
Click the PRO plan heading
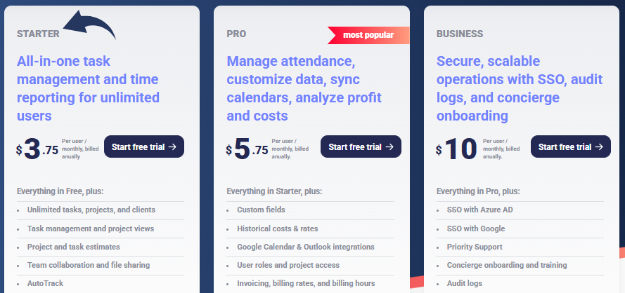click(x=236, y=33)
